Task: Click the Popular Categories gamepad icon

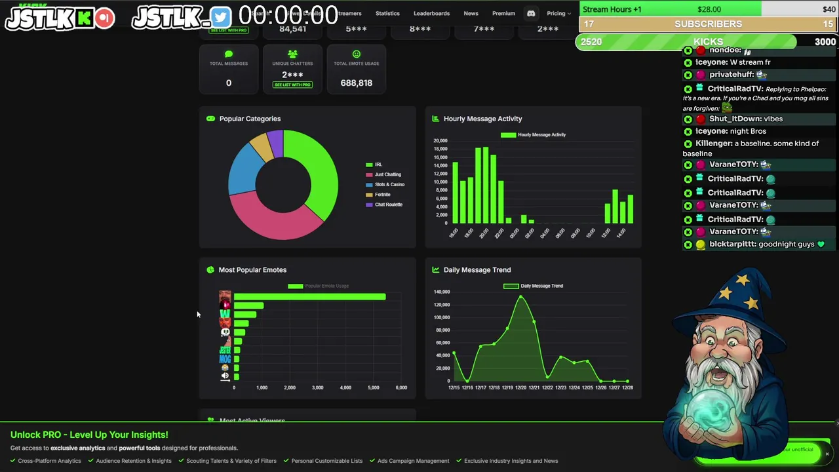Action: [210, 119]
